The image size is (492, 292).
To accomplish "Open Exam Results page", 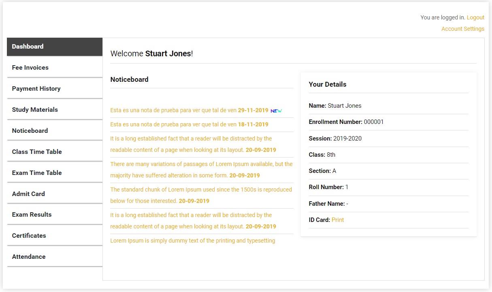I will pos(55,215).
